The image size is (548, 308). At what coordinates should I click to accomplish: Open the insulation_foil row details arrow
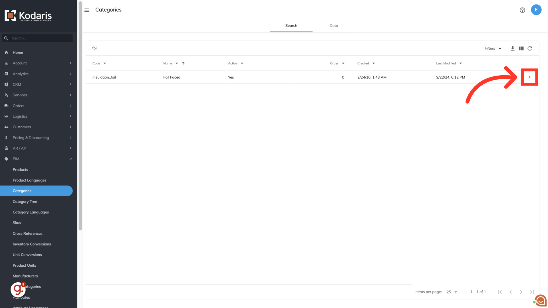coord(529,77)
